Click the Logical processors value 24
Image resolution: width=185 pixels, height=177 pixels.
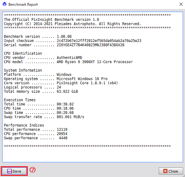click(x=59, y=87)
